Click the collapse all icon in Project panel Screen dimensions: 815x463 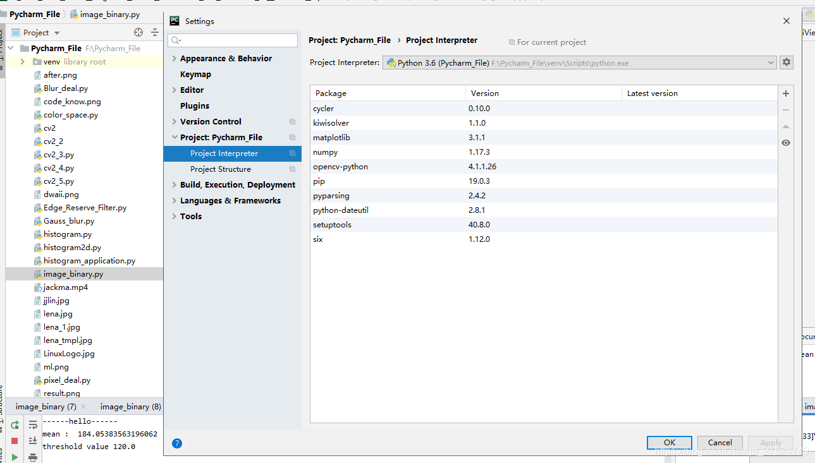click(154, 32)
